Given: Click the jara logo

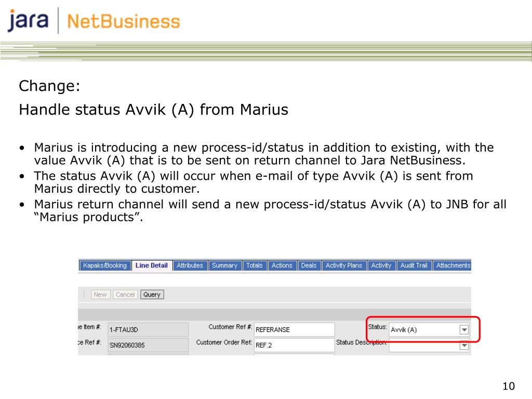Looking at the screenshot, I should point(28,21).
